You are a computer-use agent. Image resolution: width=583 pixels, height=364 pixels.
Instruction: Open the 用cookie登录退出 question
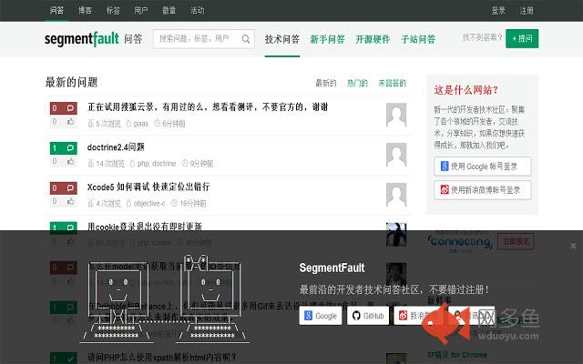[145, 227]
